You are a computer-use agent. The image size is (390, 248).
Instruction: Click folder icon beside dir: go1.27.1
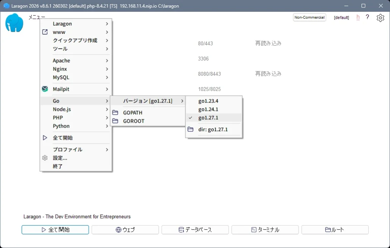(x=190, y=130)
